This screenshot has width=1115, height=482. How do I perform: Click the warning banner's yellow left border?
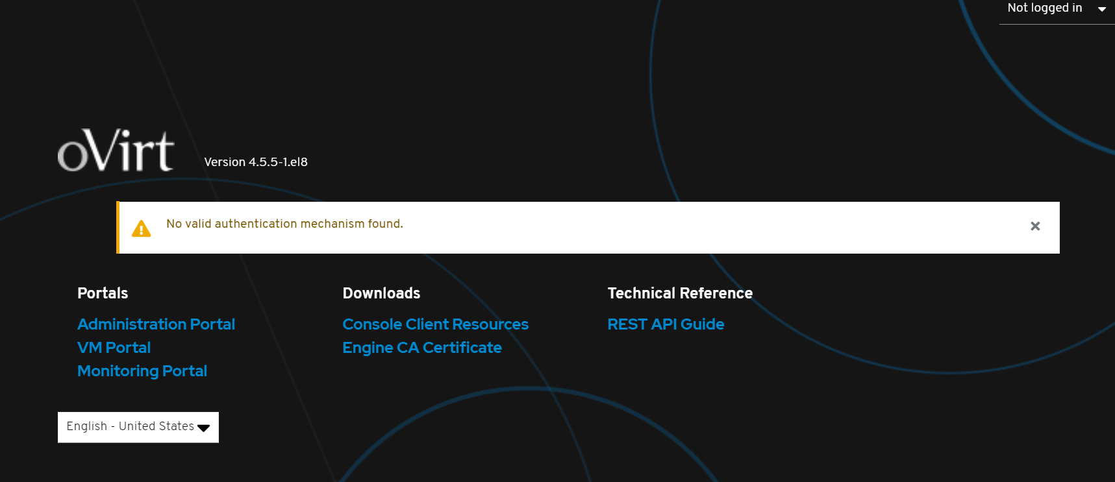118,228
